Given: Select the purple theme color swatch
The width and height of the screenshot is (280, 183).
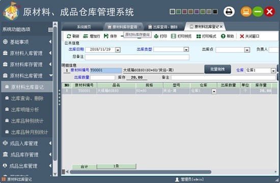Looking at the screenshot, I should [x=197, y=12].
